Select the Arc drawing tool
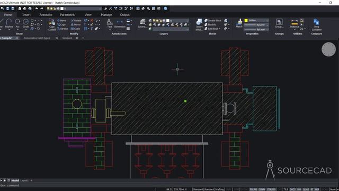The width and height of the screenshot is (339, 191). tap(17, 23)
